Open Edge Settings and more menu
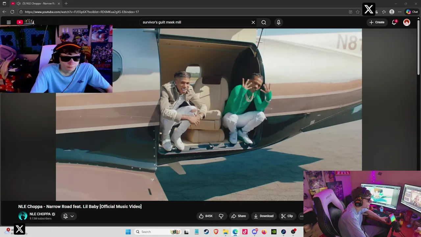This screenshot has height=237, width=421. tap(400, 12)
